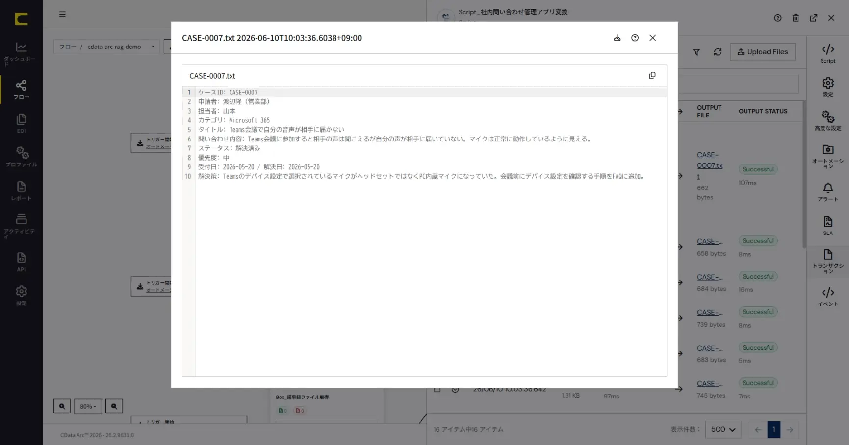Image resolution: width=849 pixels, height=445 pixels.
Task: Open the ダッシュボード sidebar item
Action: (21, 54)
